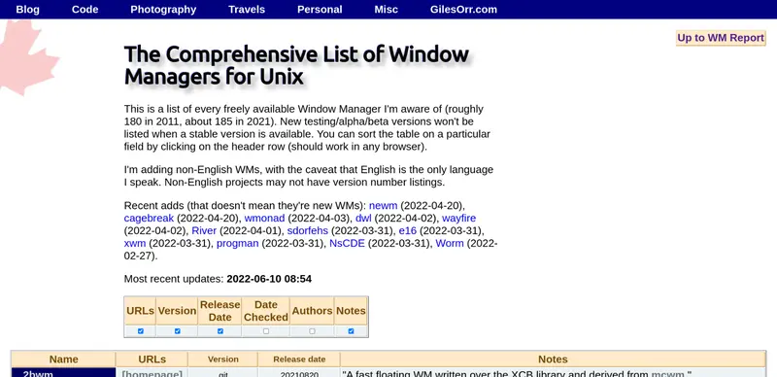The height and width of the screenshot is (377, 777).
Task: Sort table by Release date header
Action: (299, 360)
